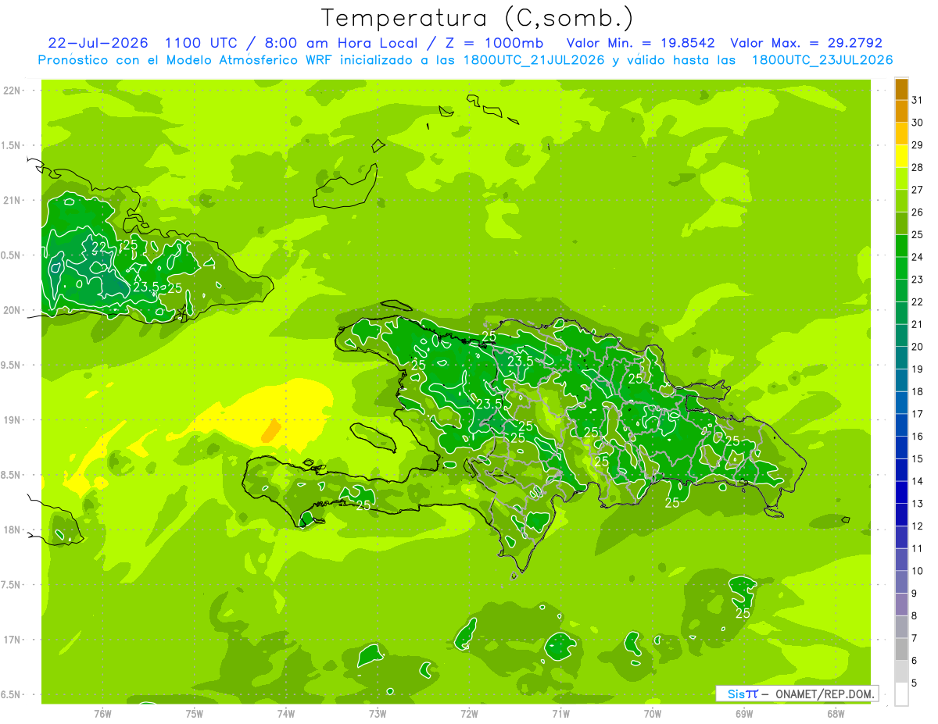Click the 22N latitude axis label
The image size is (938, 724).
point(13,91)
